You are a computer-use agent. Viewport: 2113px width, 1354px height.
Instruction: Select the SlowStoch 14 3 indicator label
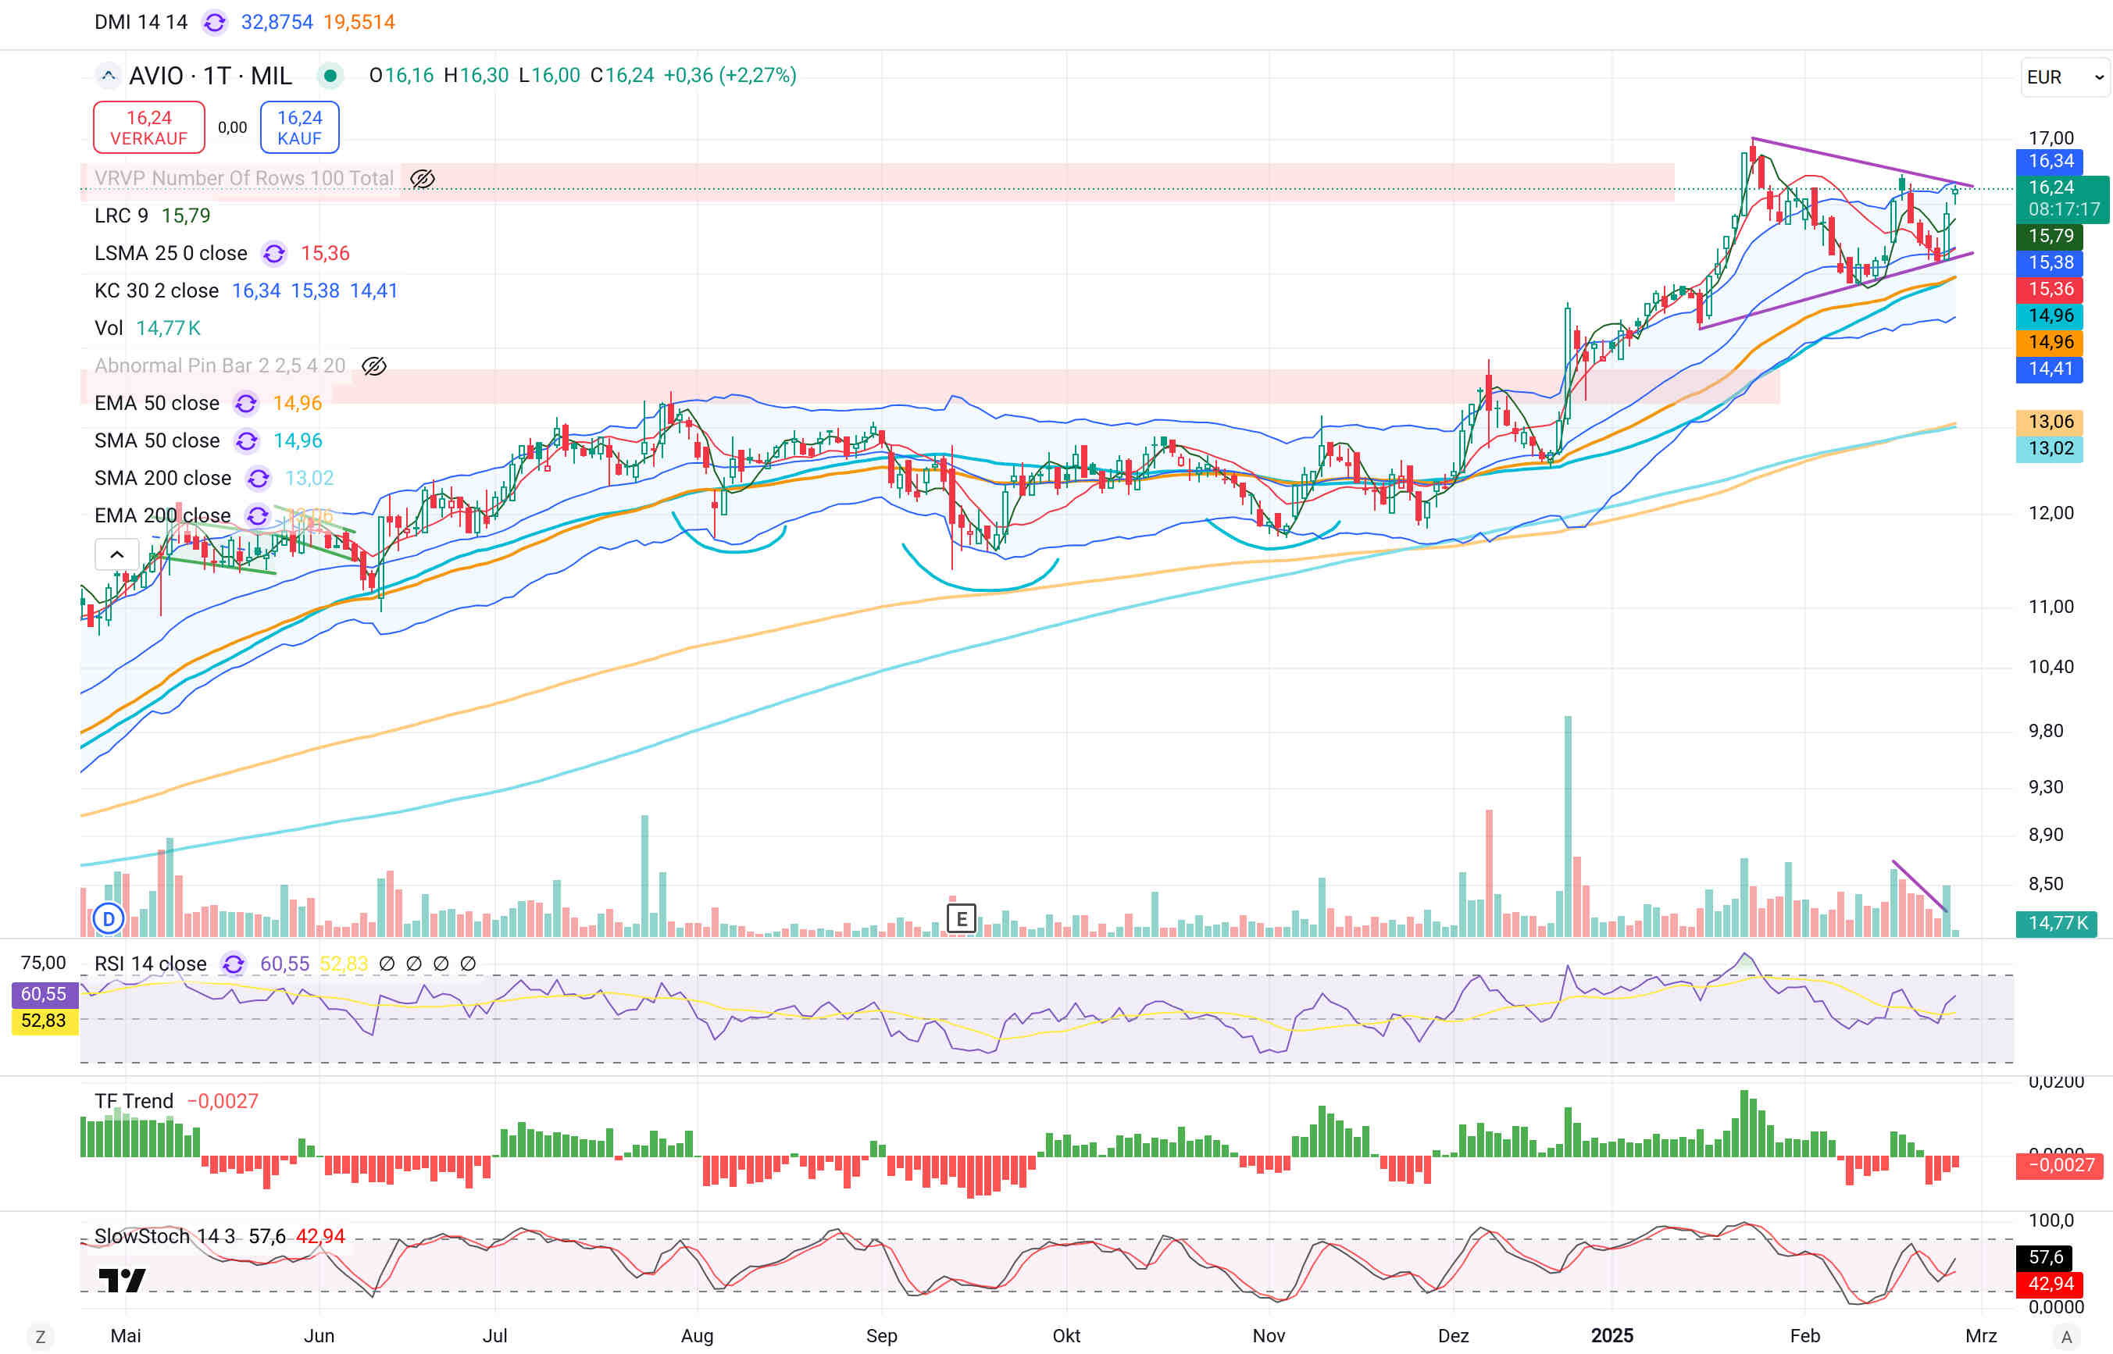(165, 1236)
